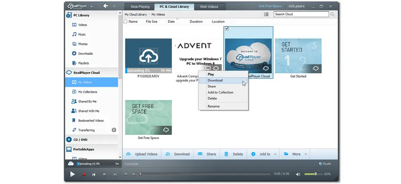Click the Search Cloud field
Viewport: 401px width, 184px height.
coord(301,14)
